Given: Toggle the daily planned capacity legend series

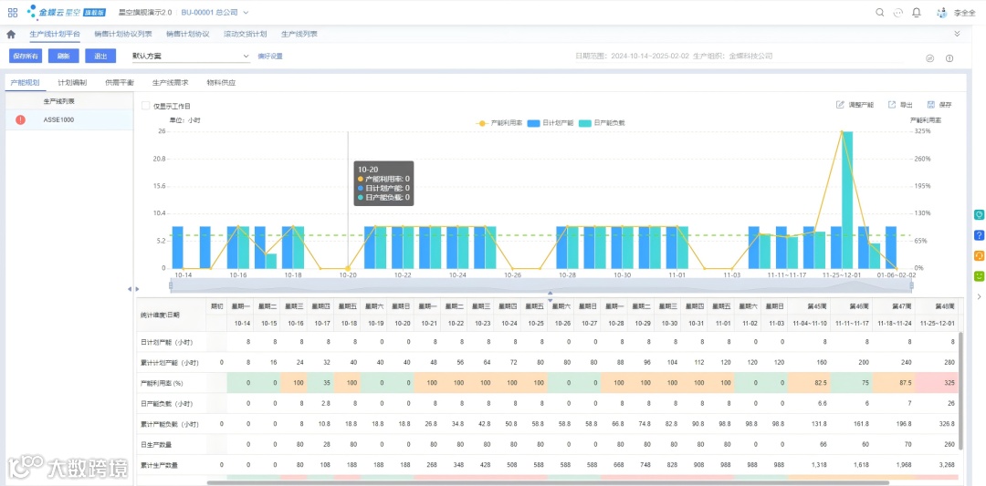Looking at the screenshot, I should coord(551,123).
